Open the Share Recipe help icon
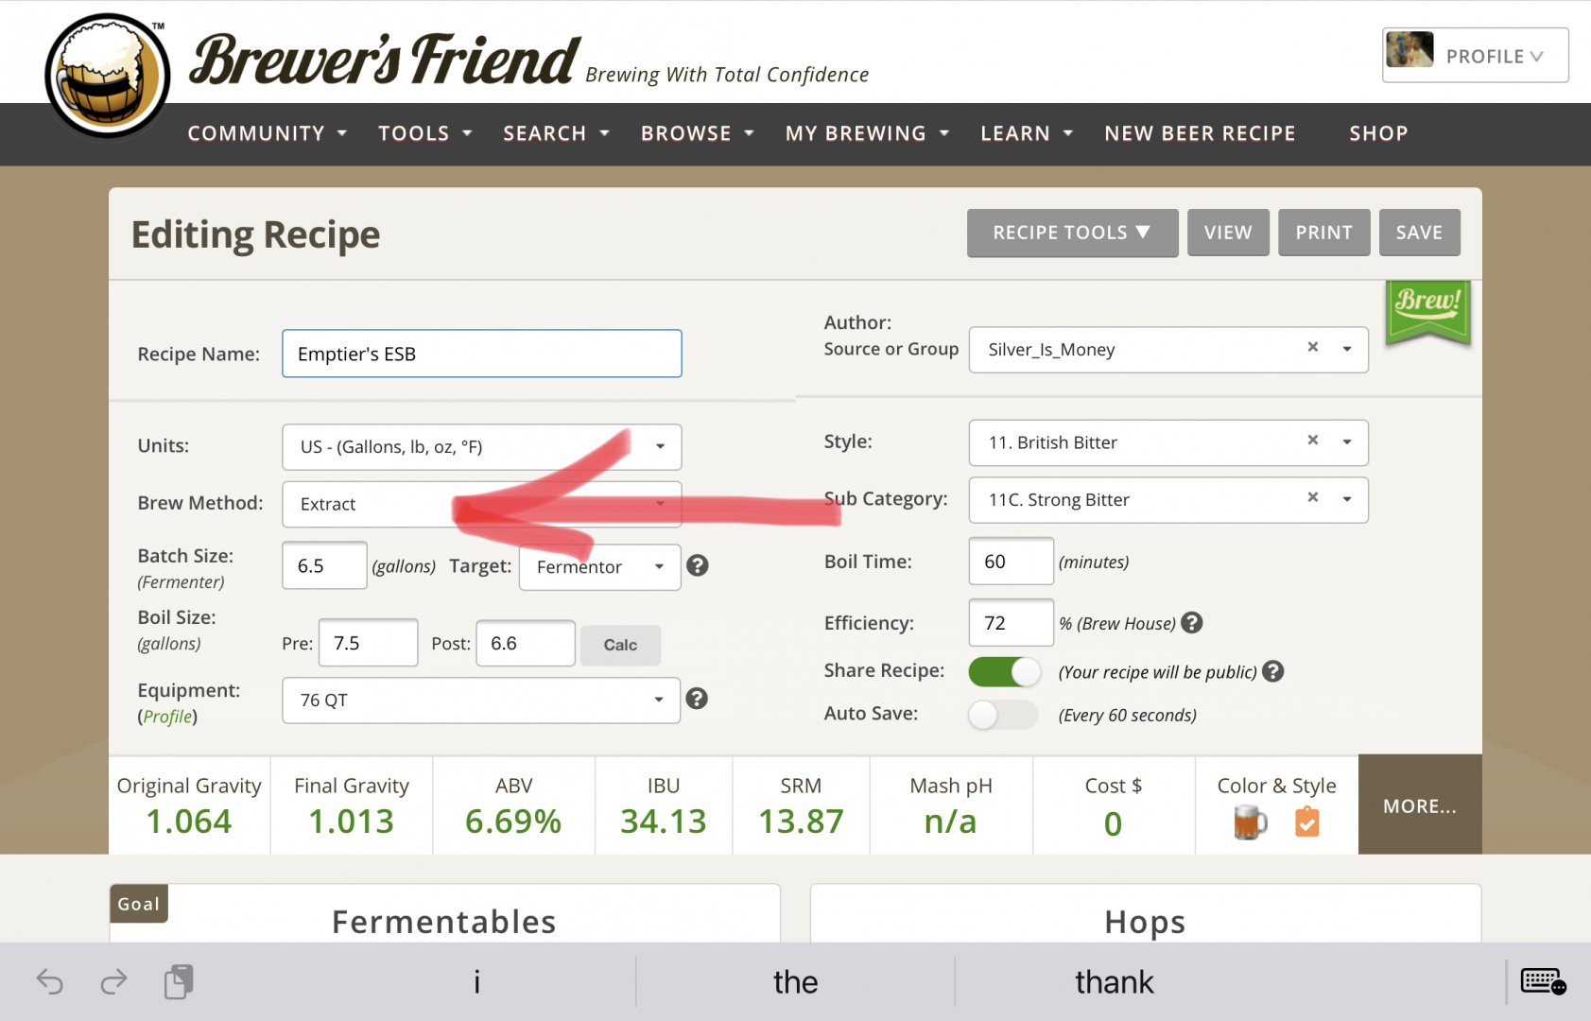The image size is (1591, 1021). [1273, 671]
